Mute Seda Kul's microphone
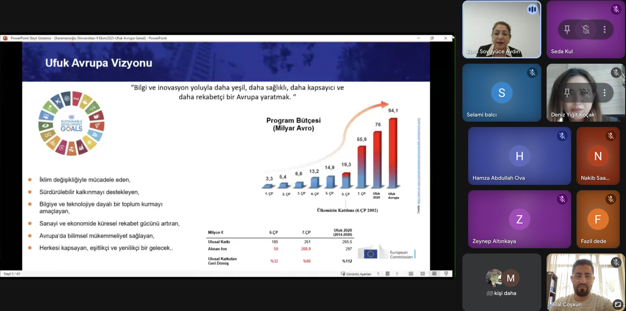Screen dimensions: 626x311 point(586,29)
